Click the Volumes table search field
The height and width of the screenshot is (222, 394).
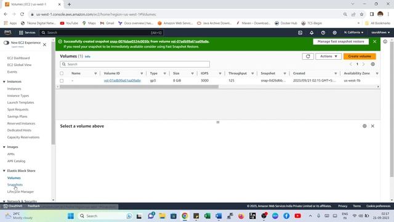coord(135,64)
